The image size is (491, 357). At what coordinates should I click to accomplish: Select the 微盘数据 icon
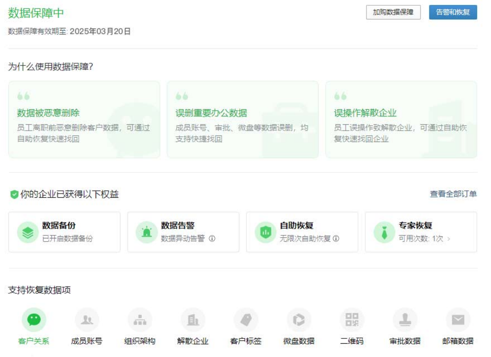click(x=299, y=320)
